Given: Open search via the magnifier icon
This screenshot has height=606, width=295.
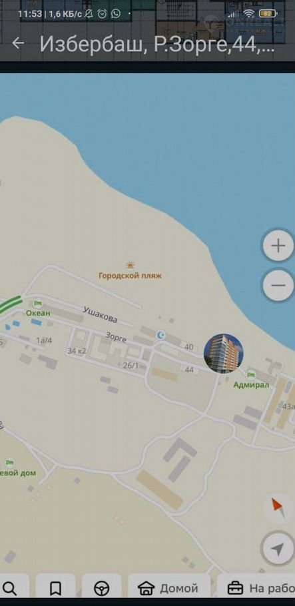Looking at the screenshot, I should click(10, 588).
